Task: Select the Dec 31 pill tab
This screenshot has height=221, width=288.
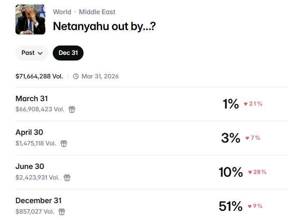Action: tap(68, 53)
